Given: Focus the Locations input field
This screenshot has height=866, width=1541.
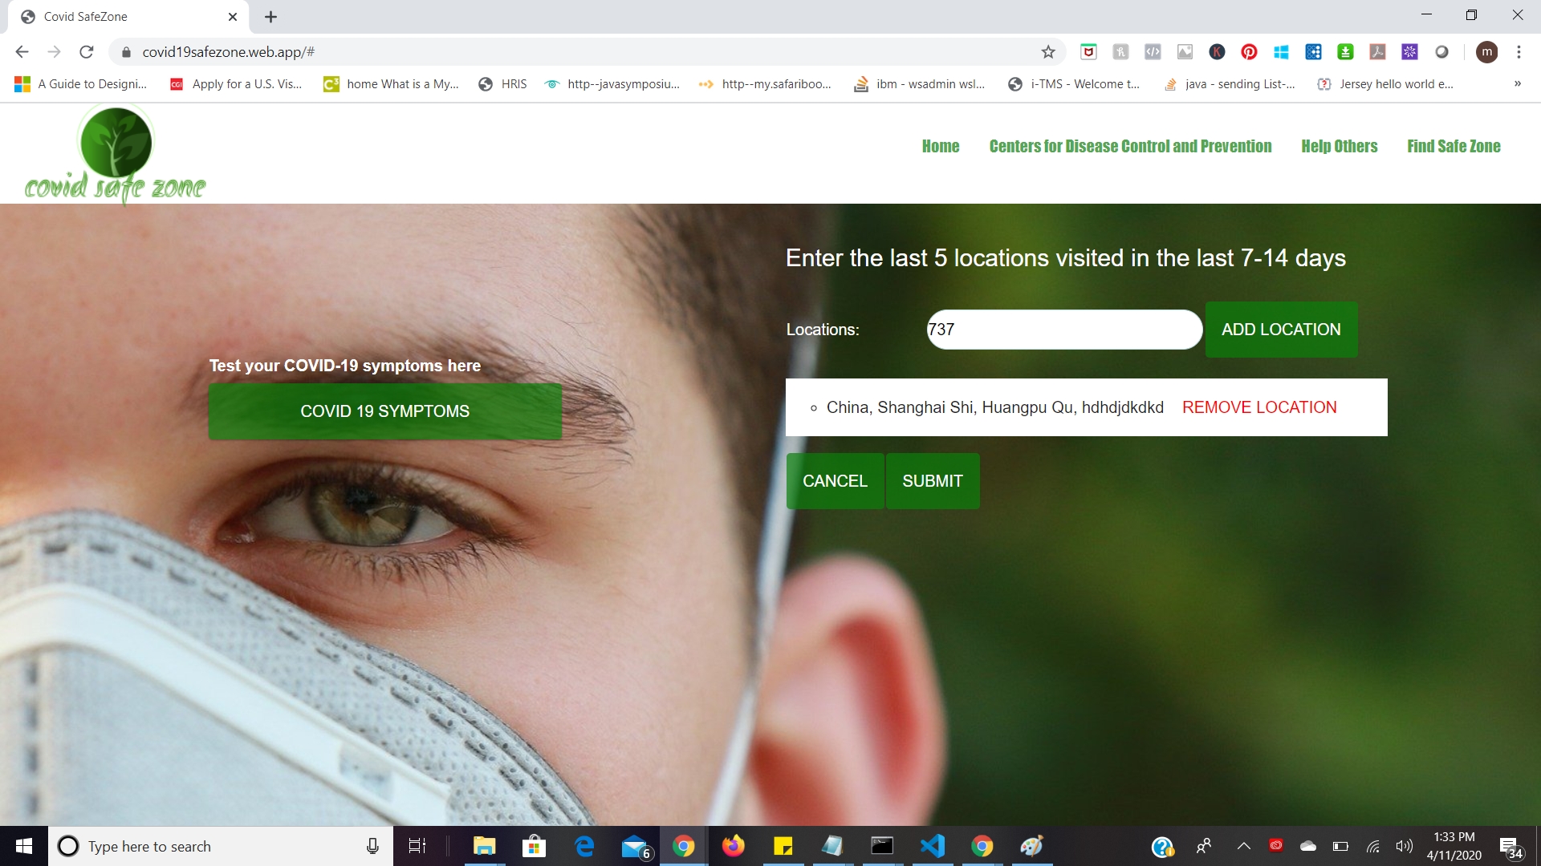Looking at the screenshot, I should [1064, 330].
